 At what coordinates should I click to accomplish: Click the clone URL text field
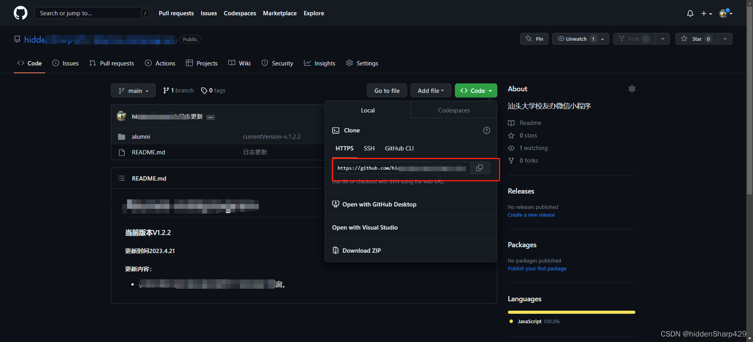(401, 168)
